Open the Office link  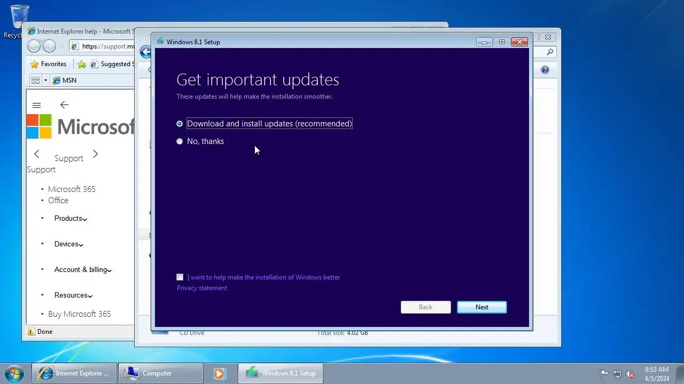pyautogui.click(x=58, y=201)
